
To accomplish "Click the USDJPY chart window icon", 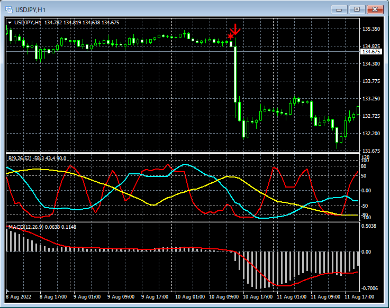I will [8, 10].
